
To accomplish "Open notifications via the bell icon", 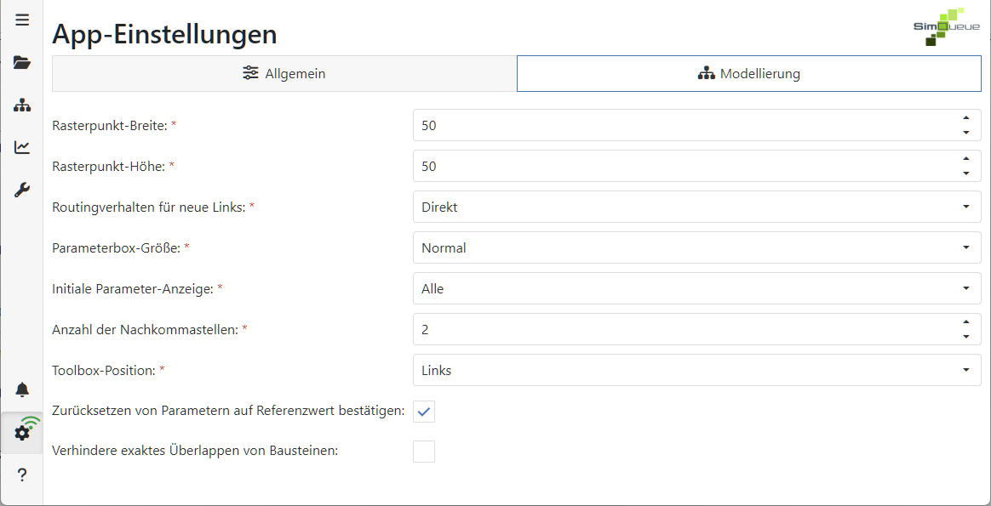I will click(22, 389).
